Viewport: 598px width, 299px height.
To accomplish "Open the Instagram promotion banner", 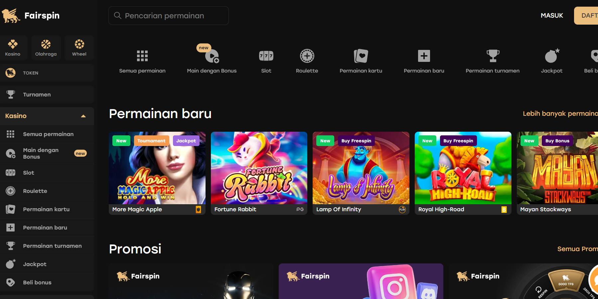I will click(x=361, y=281).
